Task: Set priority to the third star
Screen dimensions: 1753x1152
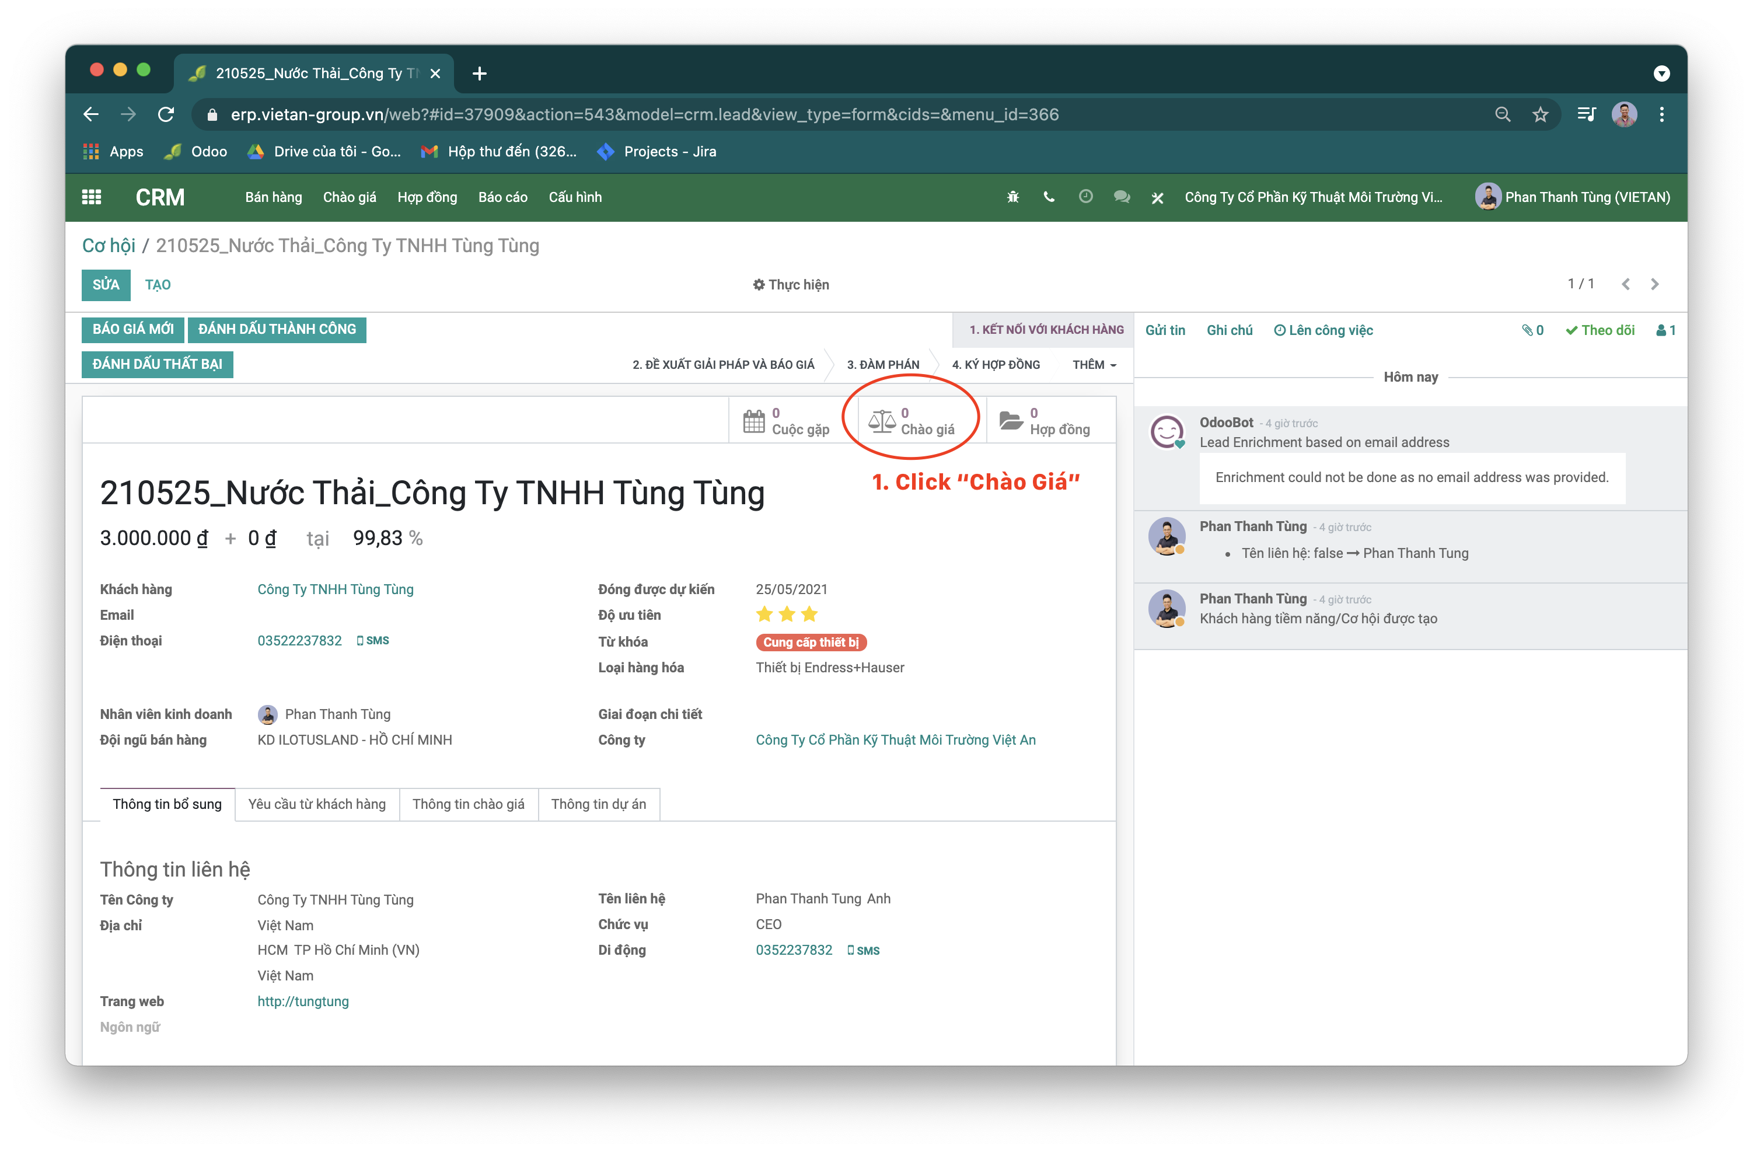Action: pyautogui.click(x=809, y=615)
